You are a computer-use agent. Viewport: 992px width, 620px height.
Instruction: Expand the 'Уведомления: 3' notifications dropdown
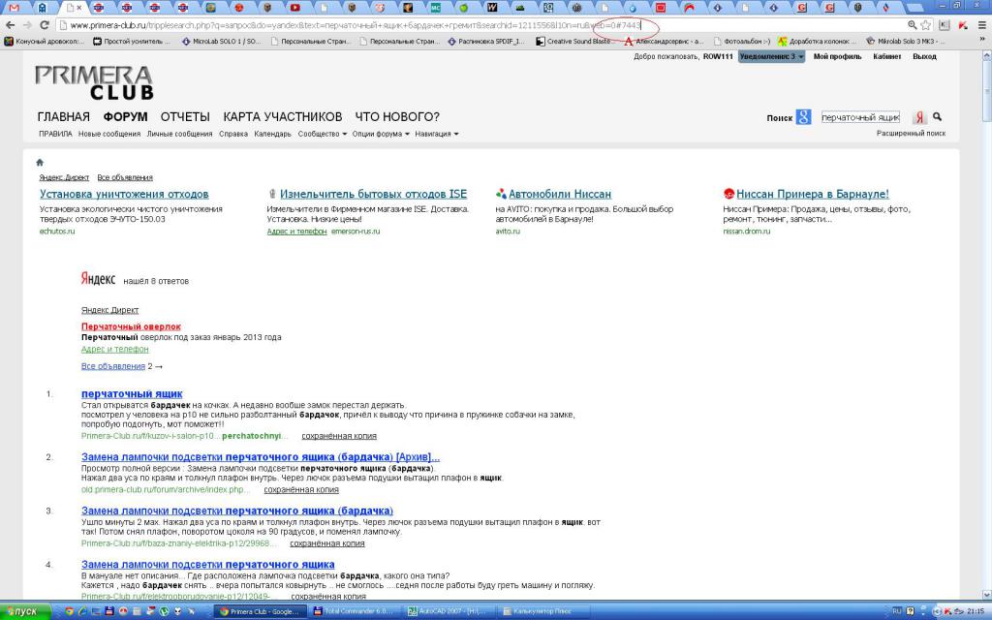click(x=771, y=56)
